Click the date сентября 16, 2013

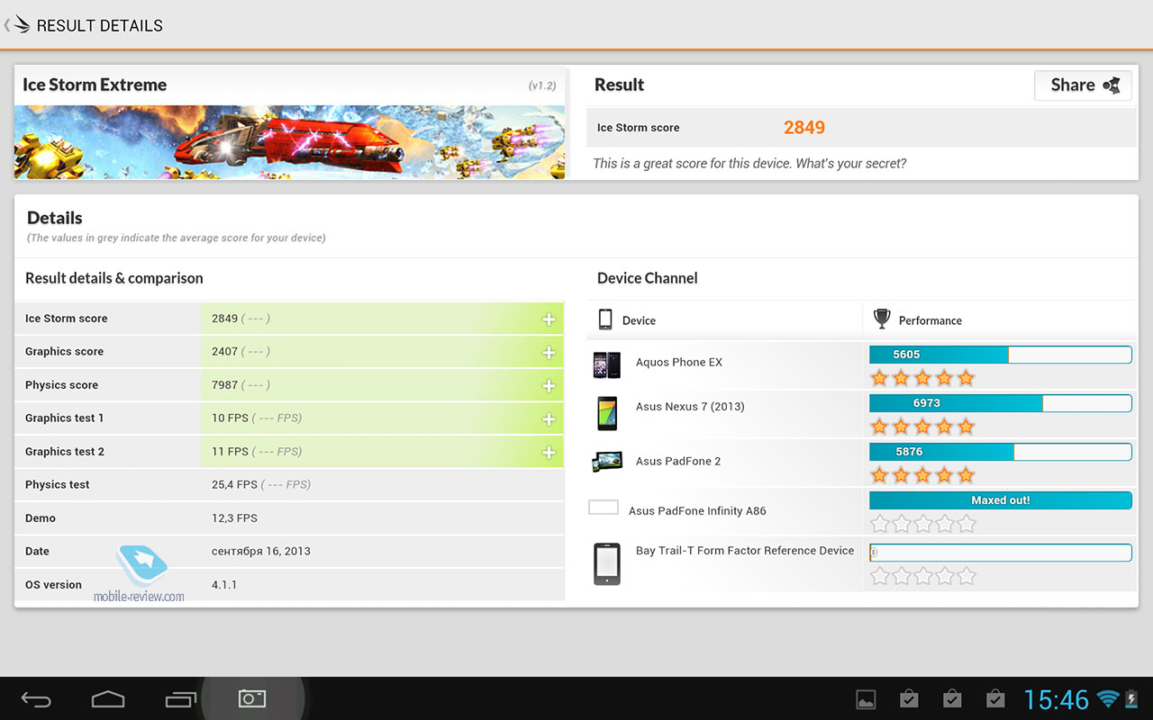(x=261, y=552)
